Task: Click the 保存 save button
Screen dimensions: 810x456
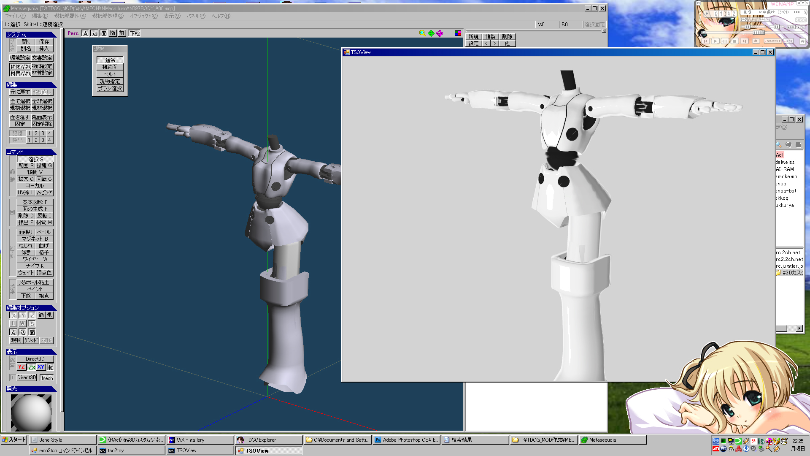Action: click(44, 42)
